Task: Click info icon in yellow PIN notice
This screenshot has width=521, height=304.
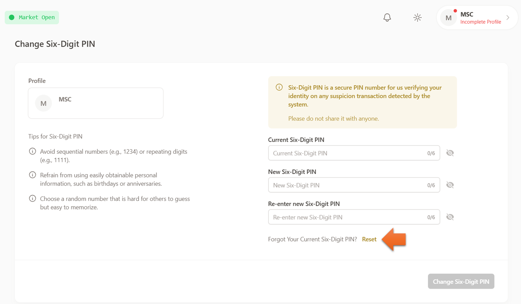Action: [x=279, y=87]
